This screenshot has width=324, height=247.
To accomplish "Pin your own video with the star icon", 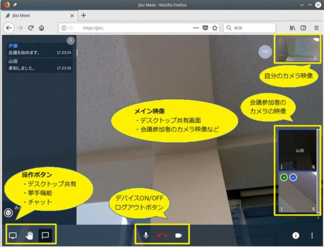I will 315,57.
